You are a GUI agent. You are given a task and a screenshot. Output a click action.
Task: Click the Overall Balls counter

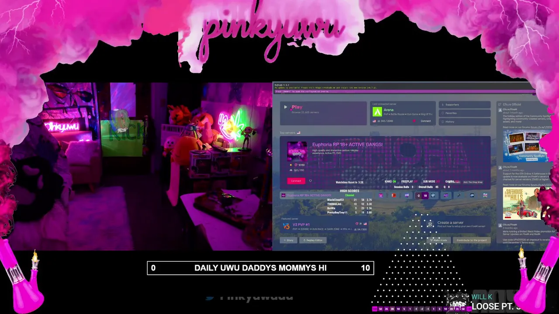point(428,187)
